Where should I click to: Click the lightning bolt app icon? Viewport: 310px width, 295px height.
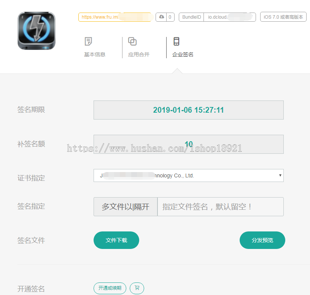37,31
